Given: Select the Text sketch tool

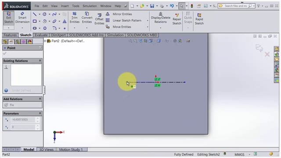Looking at the screenshot, I should 65,22.
